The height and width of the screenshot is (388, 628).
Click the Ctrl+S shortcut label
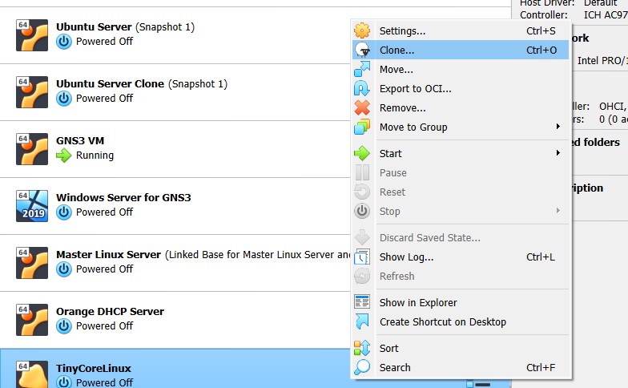pos(541,30)
